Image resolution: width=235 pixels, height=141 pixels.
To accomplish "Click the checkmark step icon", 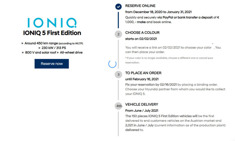I will coord(119,7).
